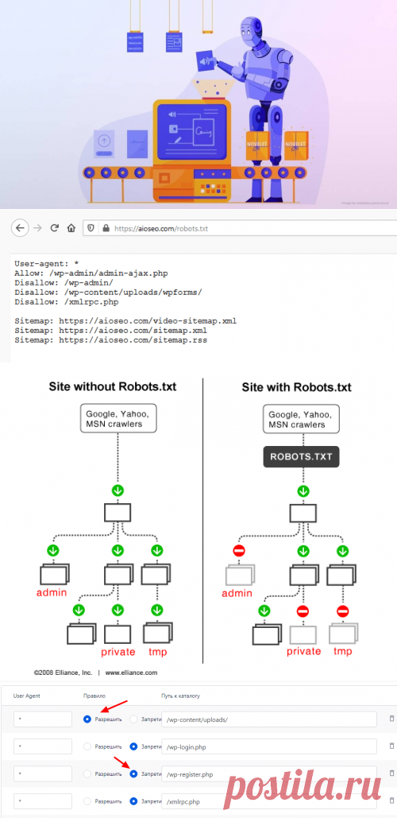This screenshot has height=818, width=397.
Task: Click red no-entry icon above greyed tmp folder
Action: pos(343,611)
